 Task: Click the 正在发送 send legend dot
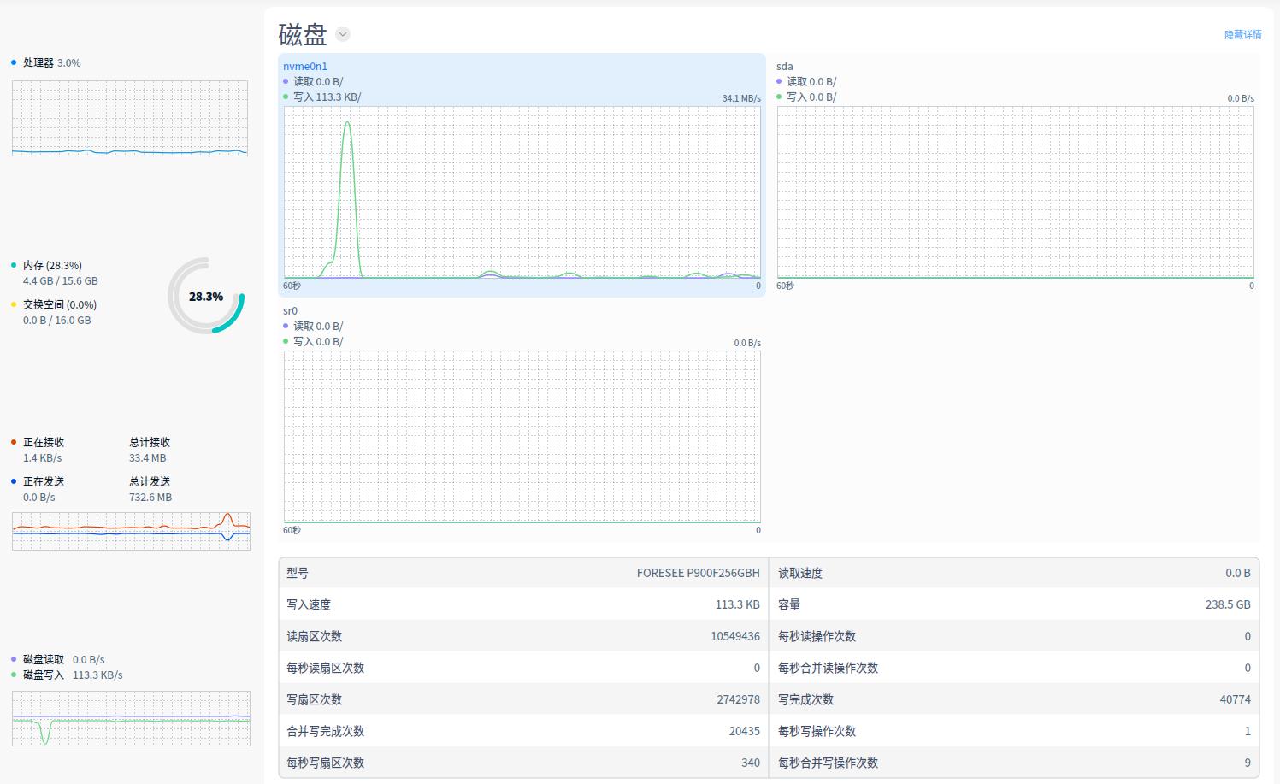[13, 481]
